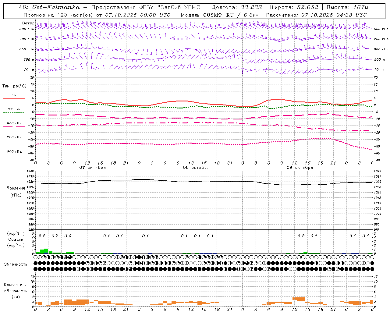Click the latitude value 52.052
Image resolution: width=390 pixels, height=312 pixels.
[308, 7]
